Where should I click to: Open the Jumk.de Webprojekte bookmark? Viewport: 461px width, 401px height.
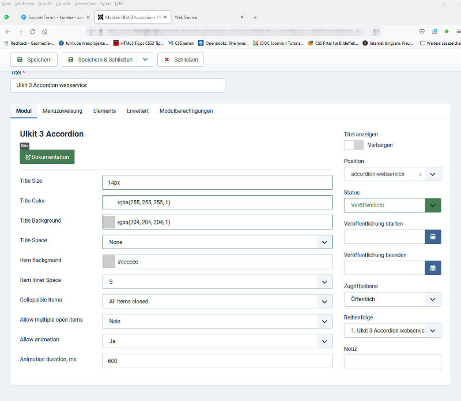pyautogui.click(x=84, y=43)
